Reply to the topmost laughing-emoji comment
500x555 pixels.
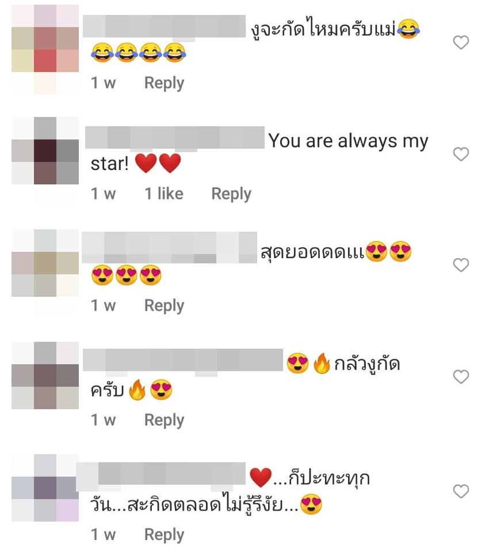coord(164,84)
